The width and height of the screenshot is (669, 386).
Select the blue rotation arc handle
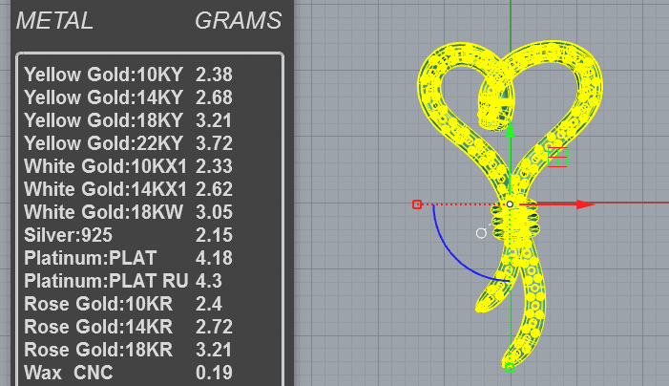point(461,252)
